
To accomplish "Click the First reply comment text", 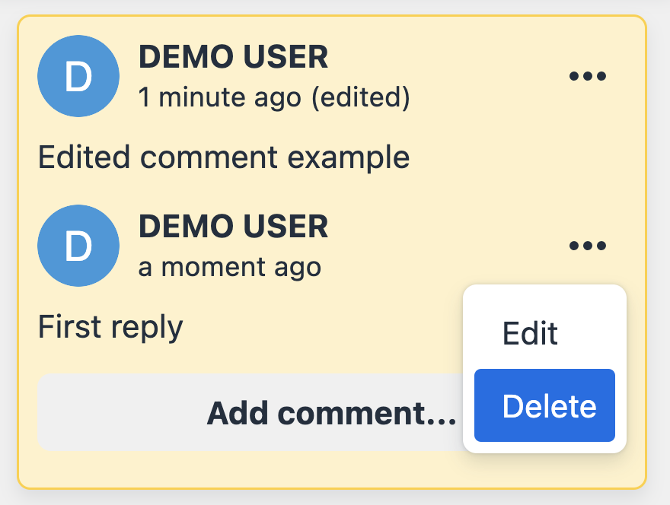I will pyautogui.click(x=110, y=326).
